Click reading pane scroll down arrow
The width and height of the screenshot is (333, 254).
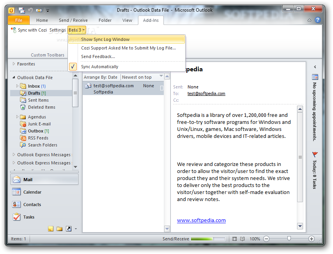[x=300, y=226]
